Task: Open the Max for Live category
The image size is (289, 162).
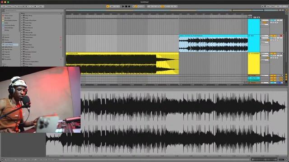Action: 8,49
